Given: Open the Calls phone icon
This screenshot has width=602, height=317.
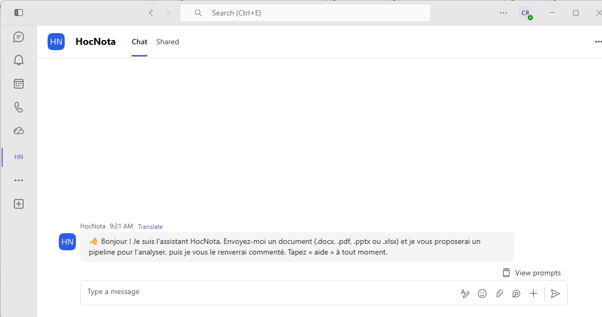Looking at the screenshot, I should (18, 107).
